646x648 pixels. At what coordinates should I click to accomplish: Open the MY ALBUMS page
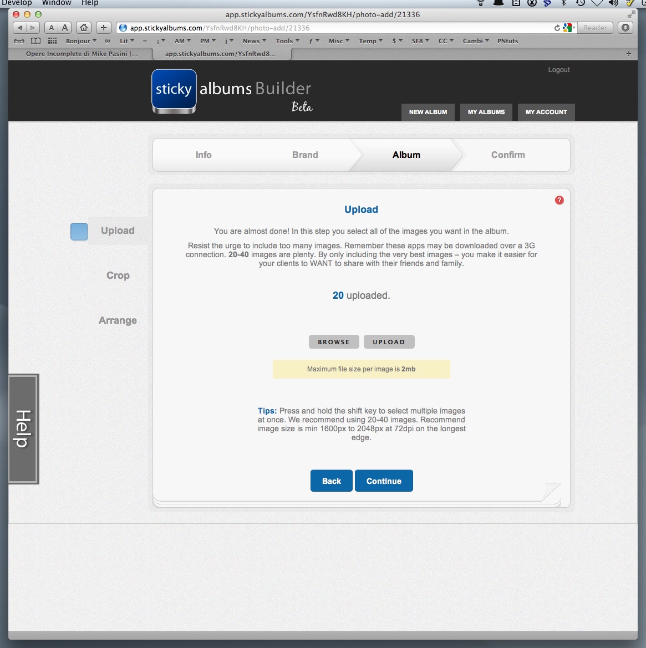(486, 112)
